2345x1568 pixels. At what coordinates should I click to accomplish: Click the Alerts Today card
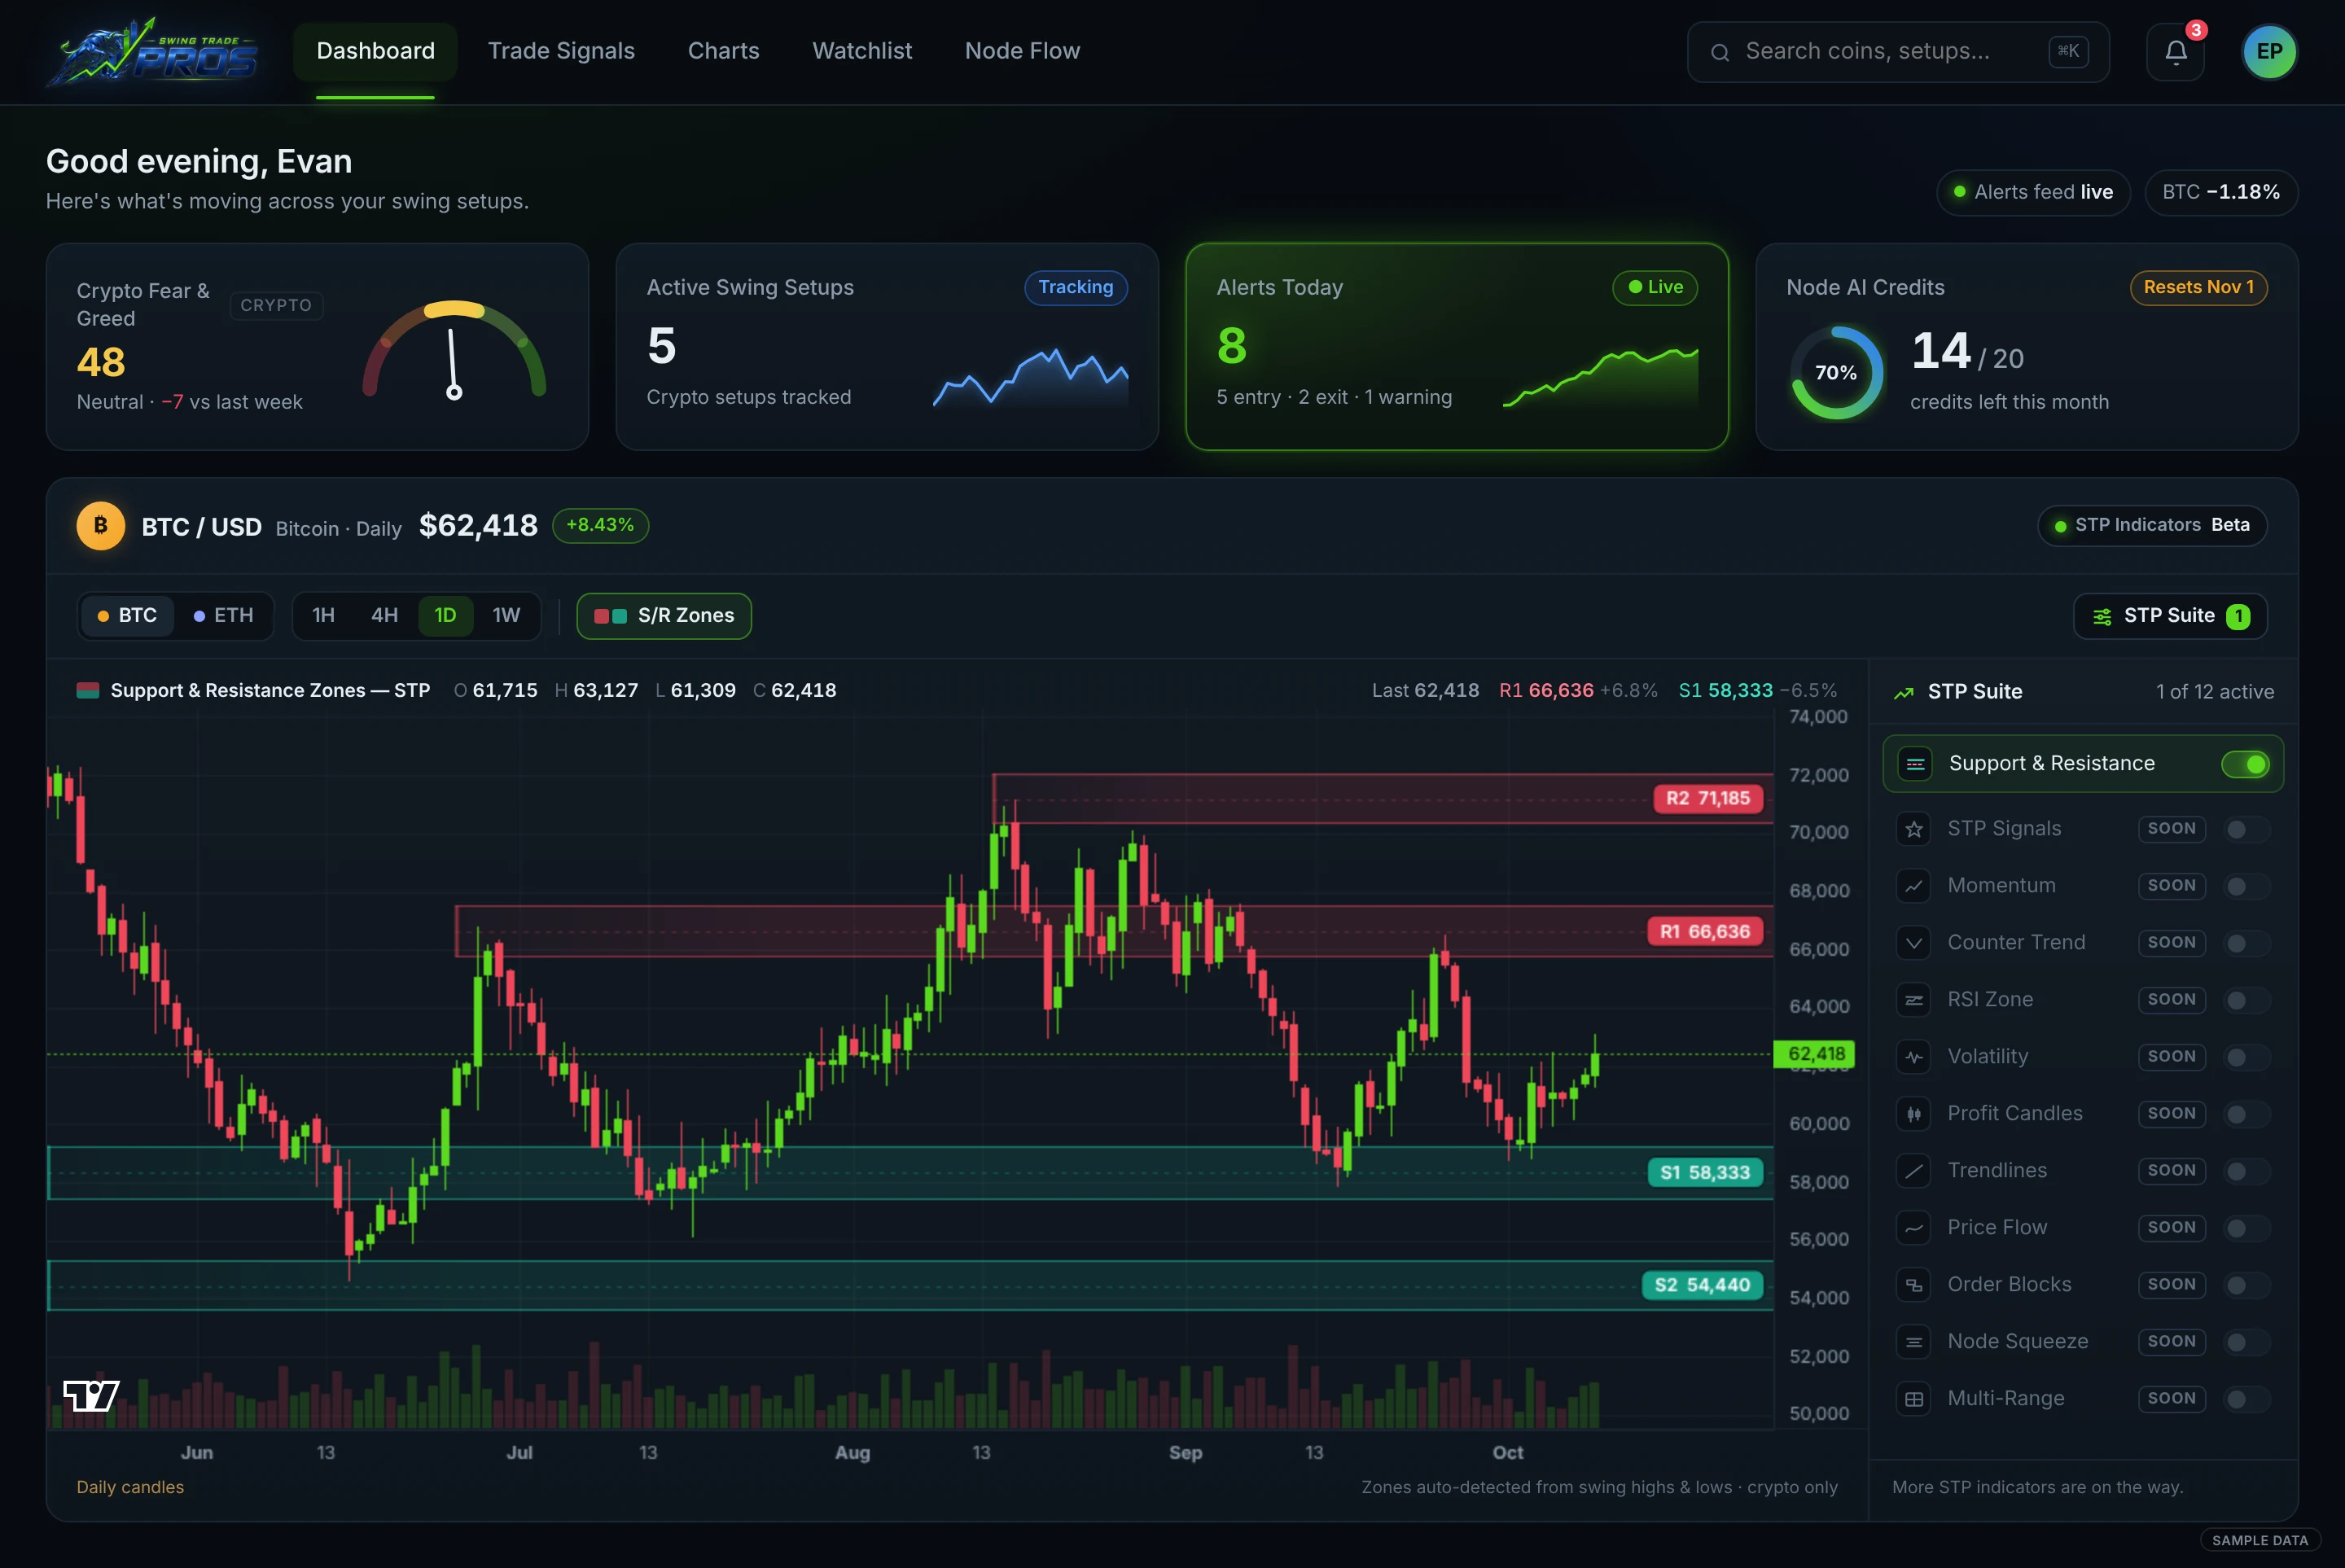1457,347
